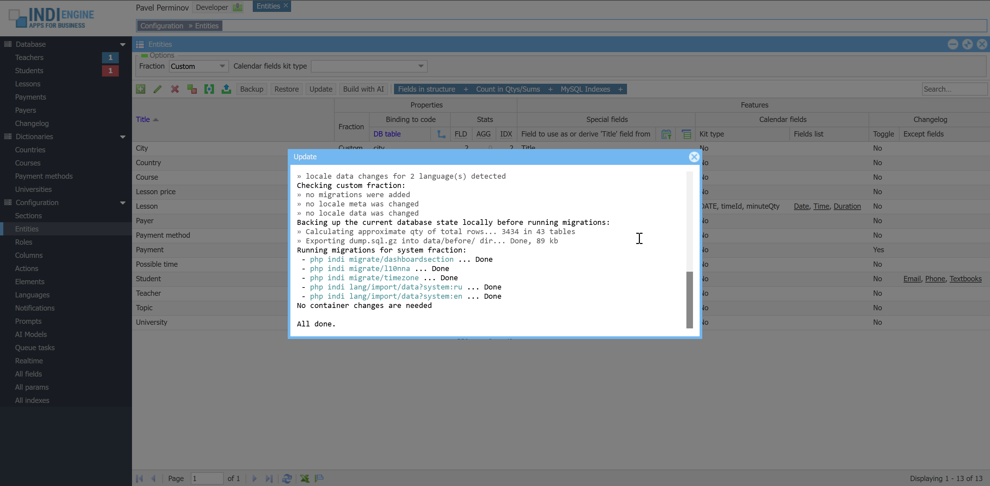Click the Build with AI button
The height and width of the screenshot is (486, 990).
pyautogui.click(x=363, y=89)
